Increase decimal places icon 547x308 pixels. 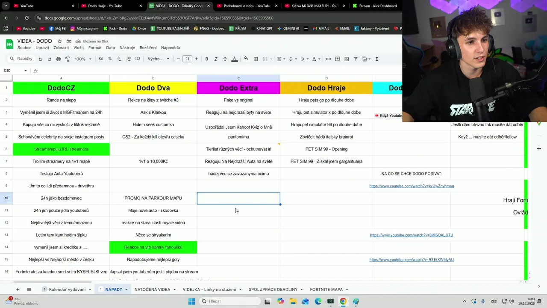[x=128, y=59]
